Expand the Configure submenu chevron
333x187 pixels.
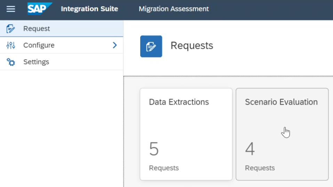[115, 45]
